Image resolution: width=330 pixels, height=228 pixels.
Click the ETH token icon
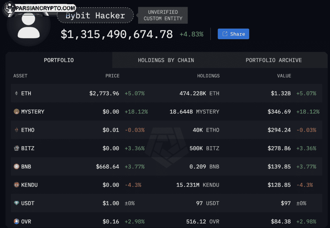16,93
